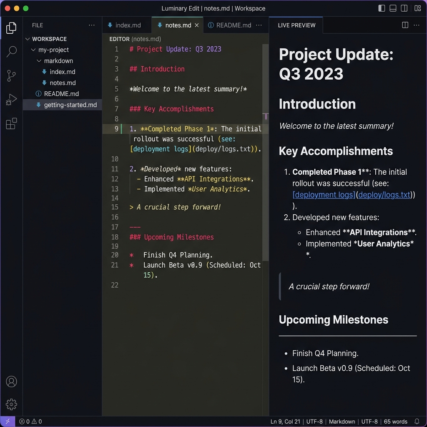Click the README.md tree item info icon
The width and height of the screenshot is (427, 427).
tap(38, 94)
